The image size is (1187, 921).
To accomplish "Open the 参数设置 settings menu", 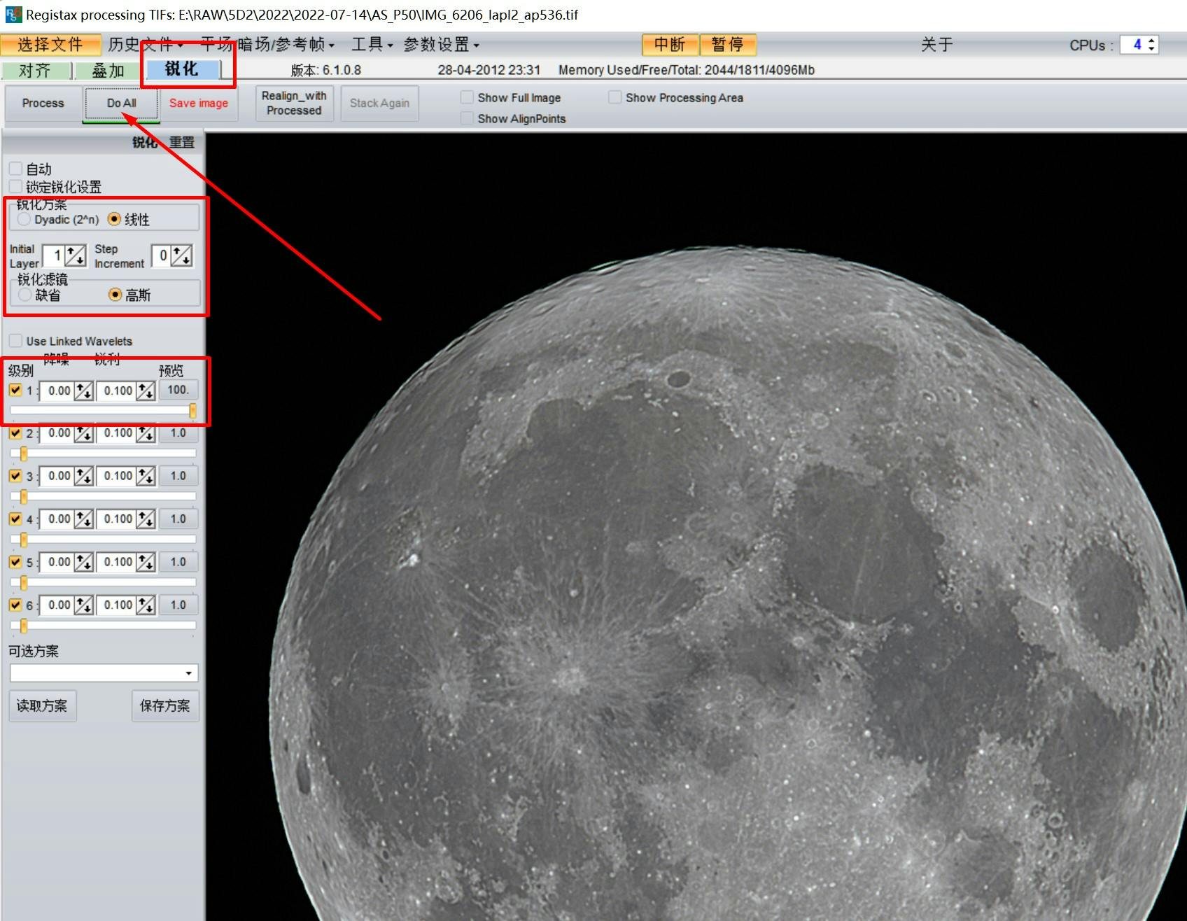I will click(x=441, y=45).
